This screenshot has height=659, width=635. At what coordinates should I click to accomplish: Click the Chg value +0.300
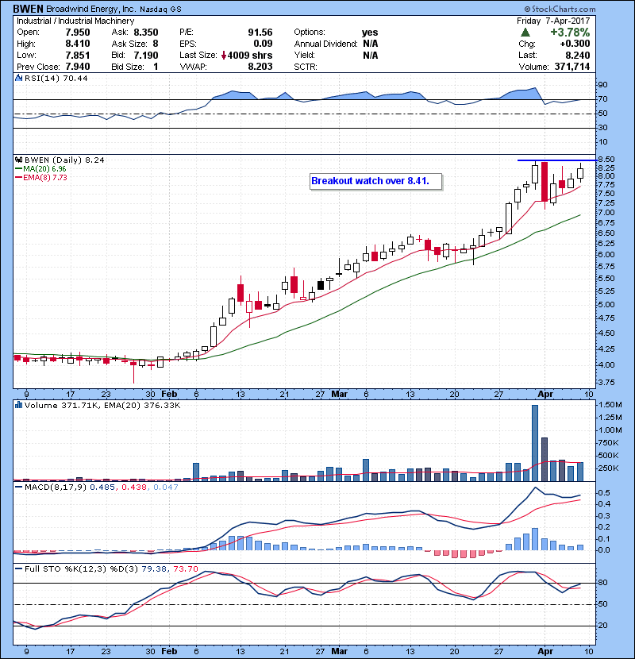pyautogui.click(x=575, y=44)
